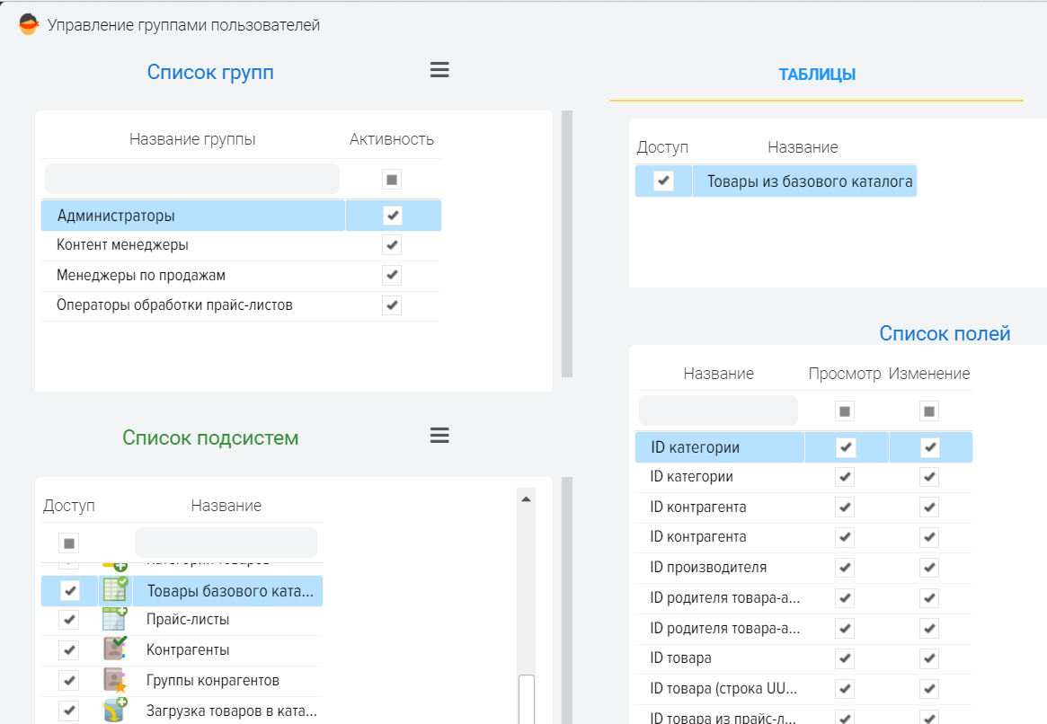Open the hamburger menu beside Список групп
Image resolution: width=1047 pixels, height=724 pixels.
[x=439, y=70]
